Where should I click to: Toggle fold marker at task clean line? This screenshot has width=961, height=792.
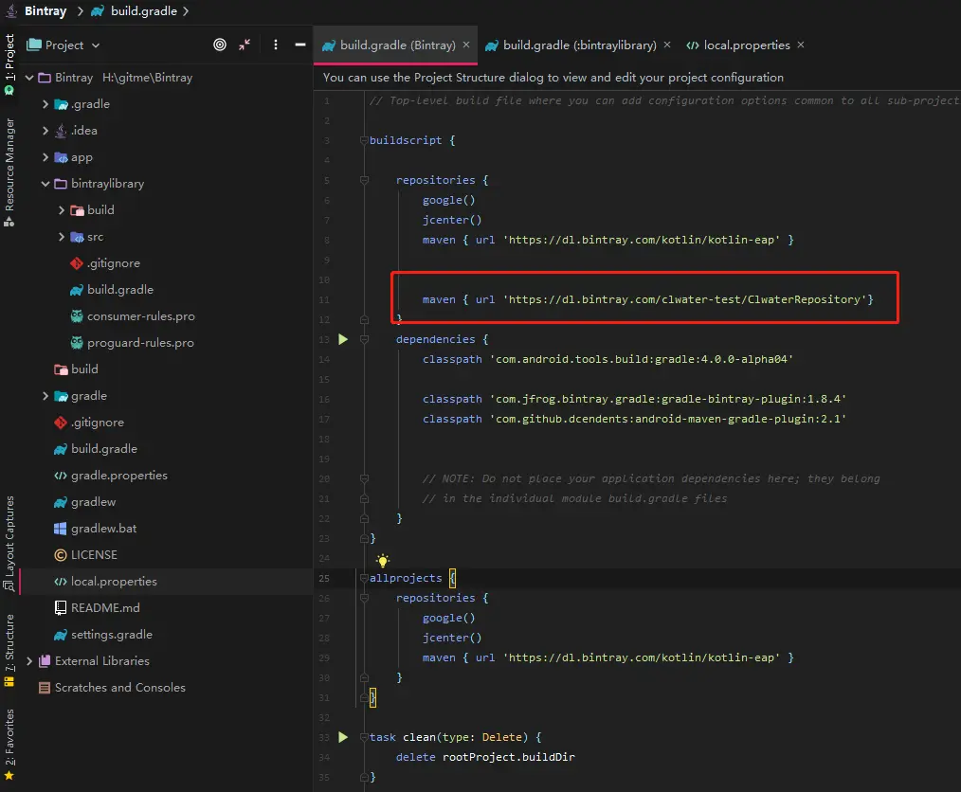(x=364, y=737)
